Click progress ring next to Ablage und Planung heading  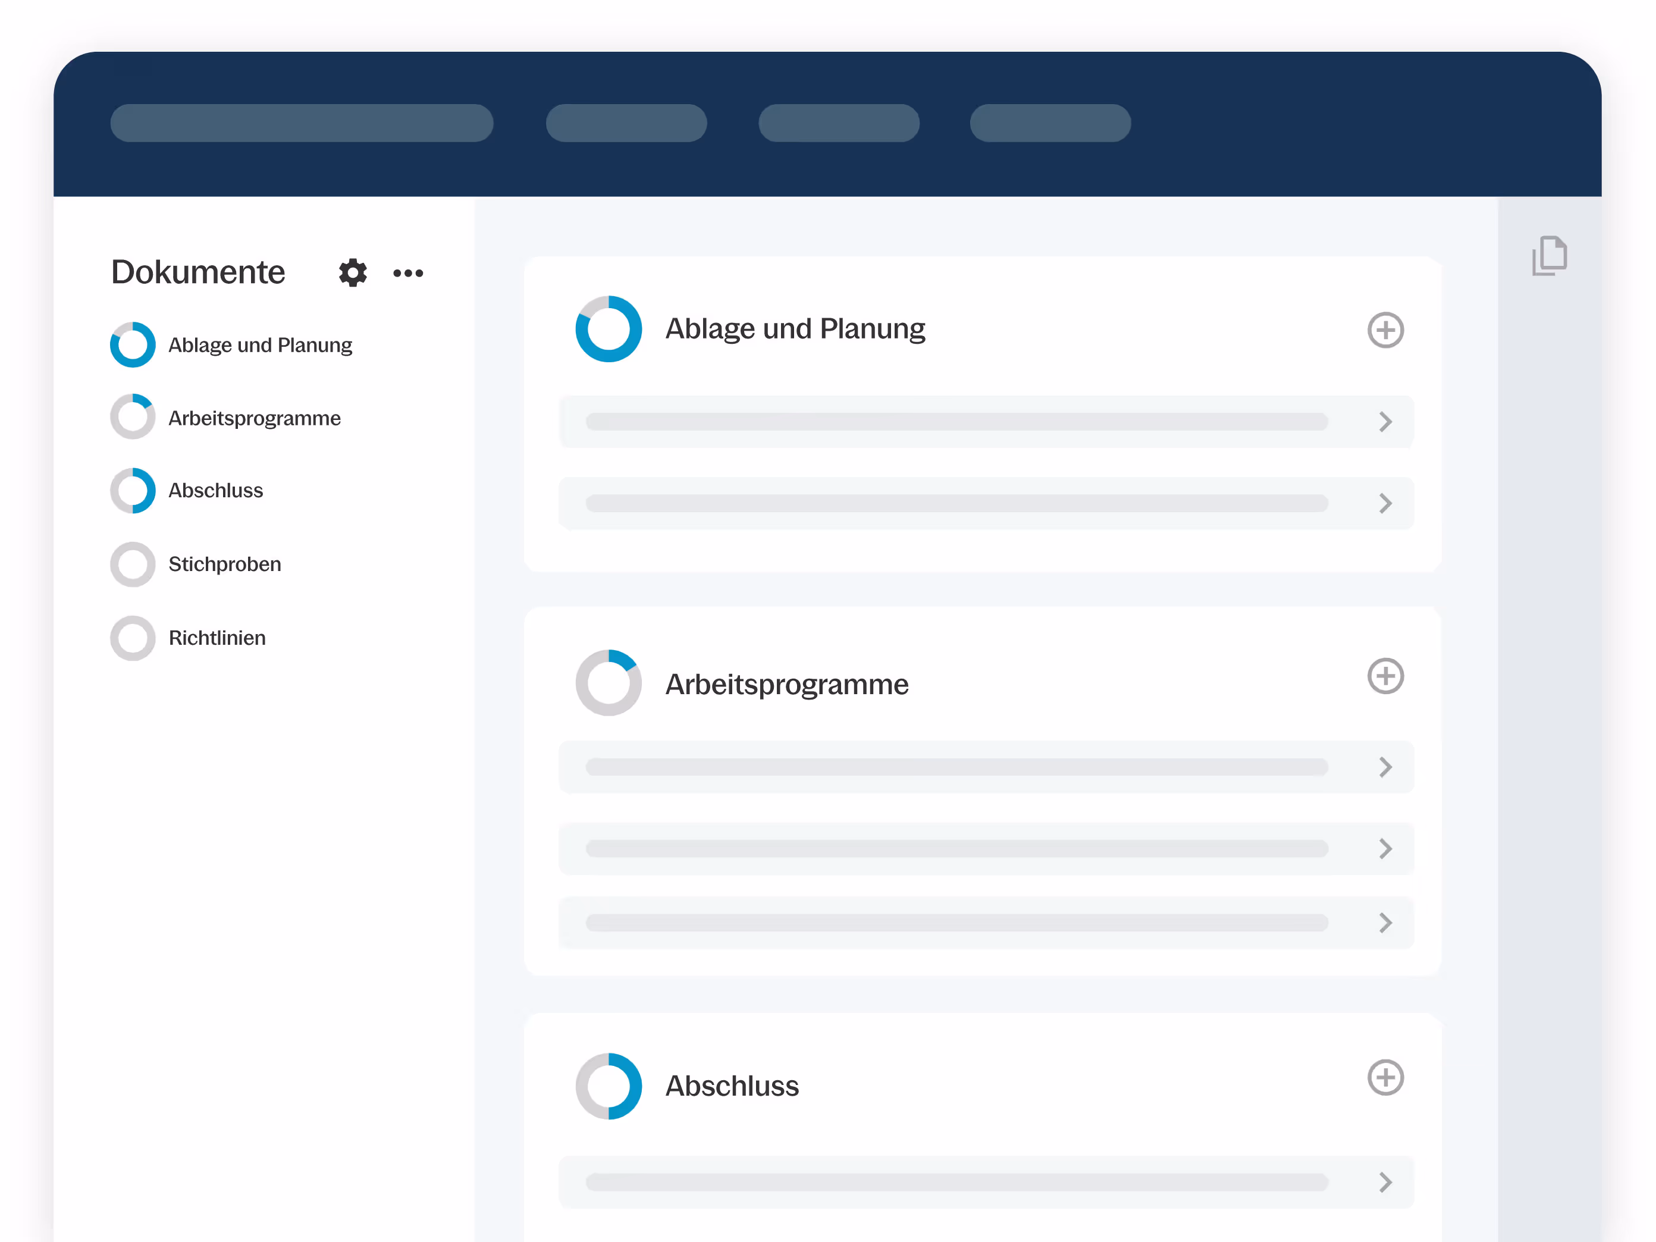[x=608, y=329]
